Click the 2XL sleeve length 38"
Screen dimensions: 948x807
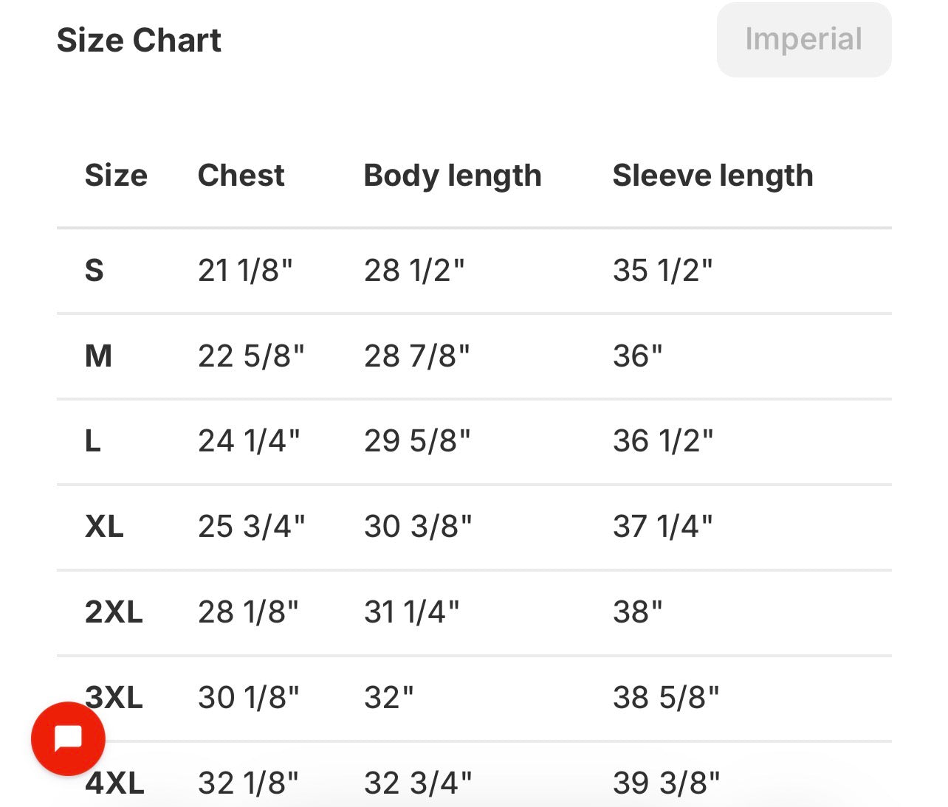637,612
